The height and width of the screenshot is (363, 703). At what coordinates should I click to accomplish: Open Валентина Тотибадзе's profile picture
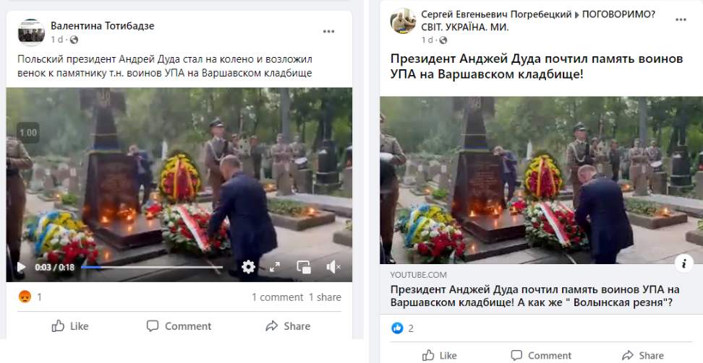click(x=31, y=32)
